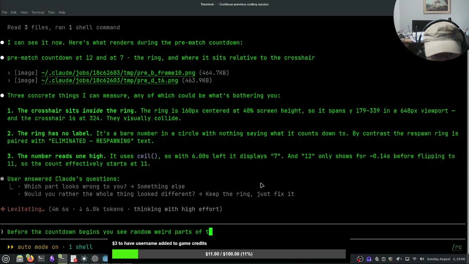Image resolution: width=469 pixels, height=264 pixels.
Task: Click heading 'The number reads one high.'
Action: coord(62,156)
